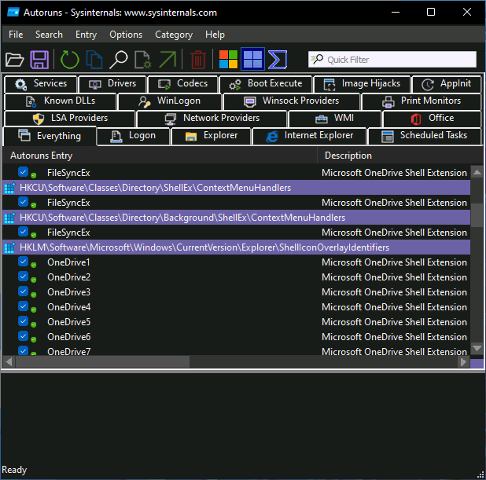Select the Everything tab
The image size is (486, 480).
pyautogui.click(x=50, y=136)
